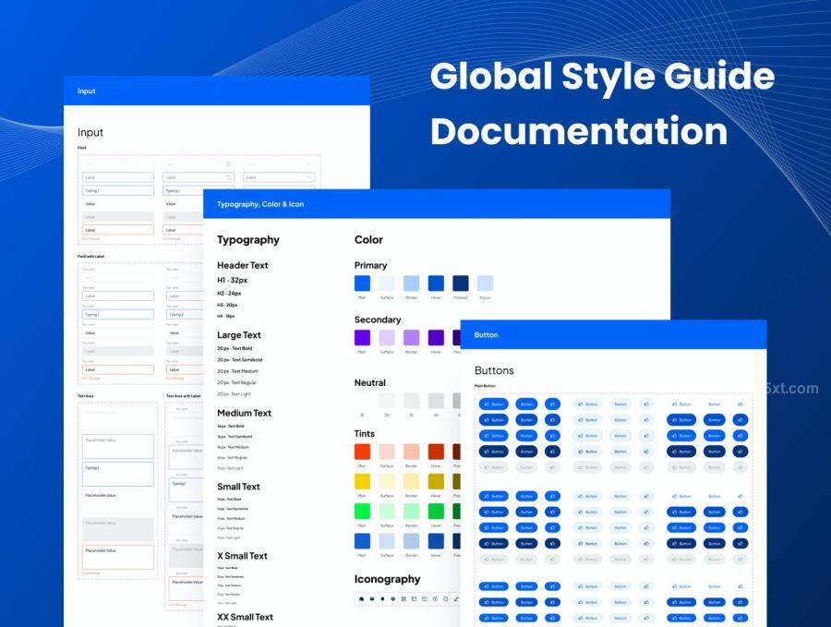Image resolution: width=831 pixels, height=627 pixels.
Task: Click the search icon inside the Label field
Action: [228, 177]
